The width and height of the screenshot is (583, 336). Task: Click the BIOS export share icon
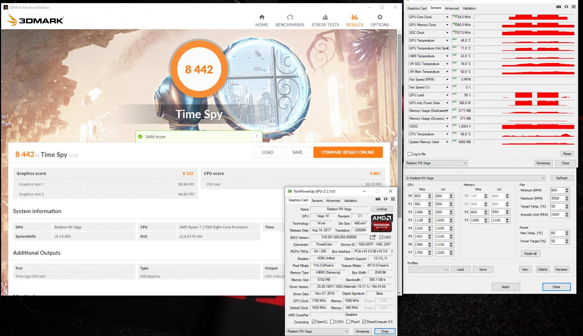point(373,237)
